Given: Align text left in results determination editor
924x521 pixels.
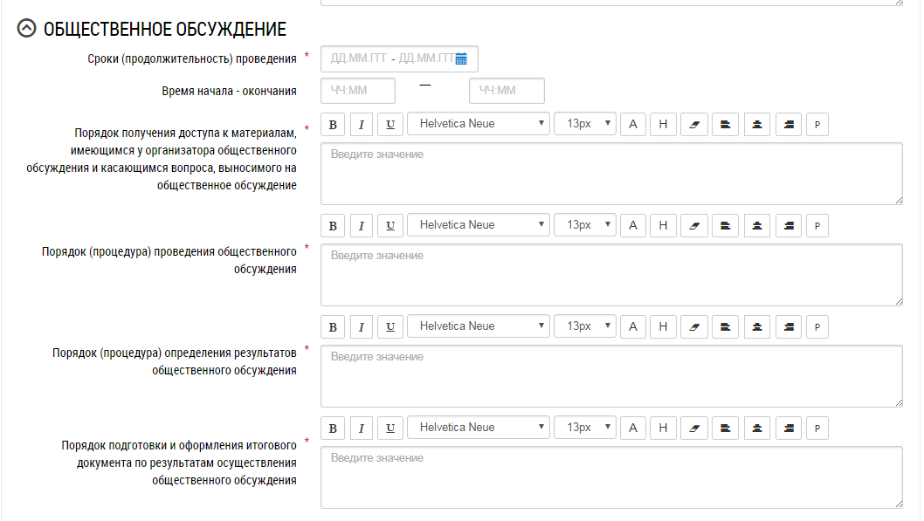Looking at the screenshot, I should (725, 326).
